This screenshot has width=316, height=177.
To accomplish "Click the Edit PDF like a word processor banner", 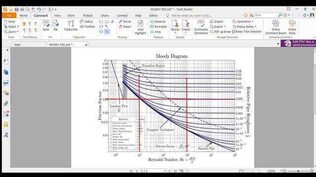I will [x=298, y=43].
